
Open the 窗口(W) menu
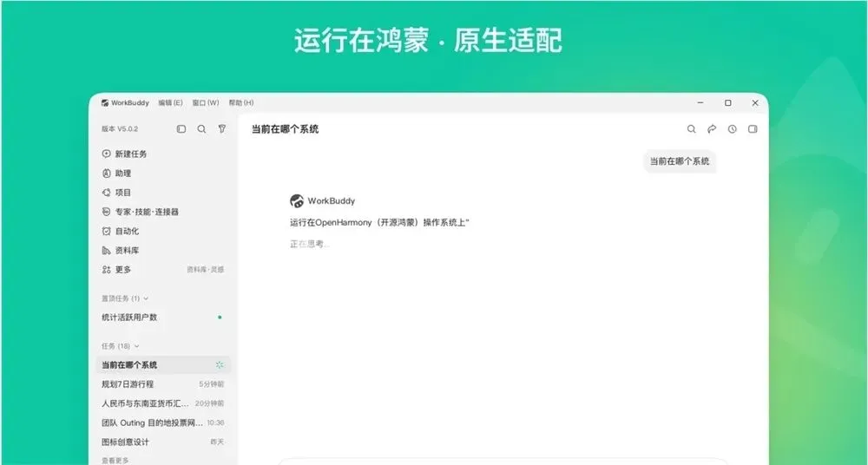point(206,103)
